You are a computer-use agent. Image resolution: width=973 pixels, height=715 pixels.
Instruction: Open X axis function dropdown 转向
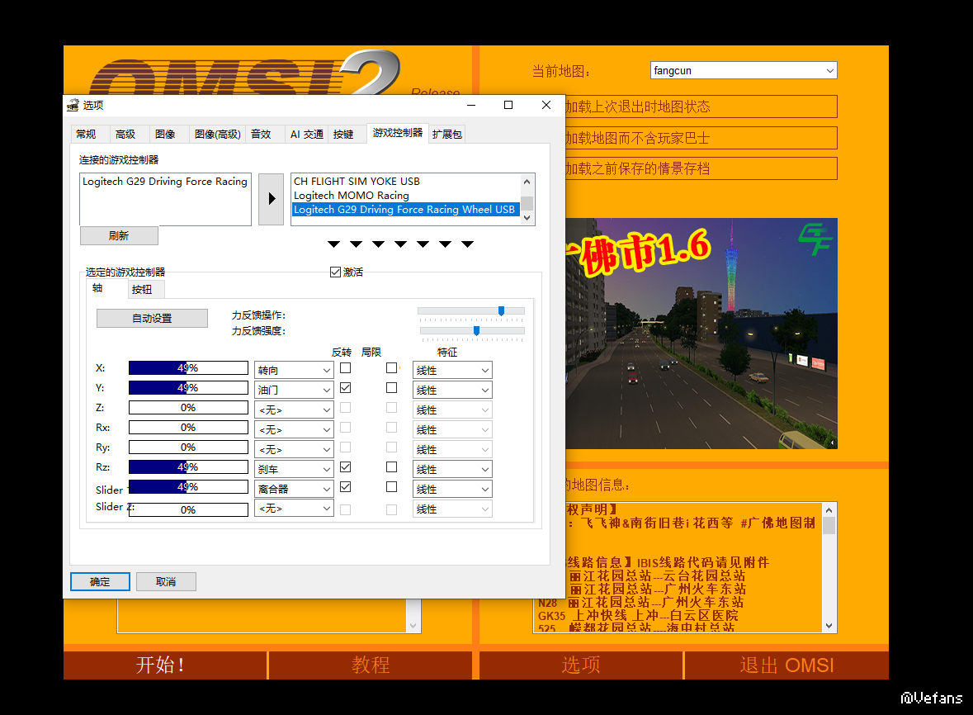pyautogui.click(x=294, y=370)
